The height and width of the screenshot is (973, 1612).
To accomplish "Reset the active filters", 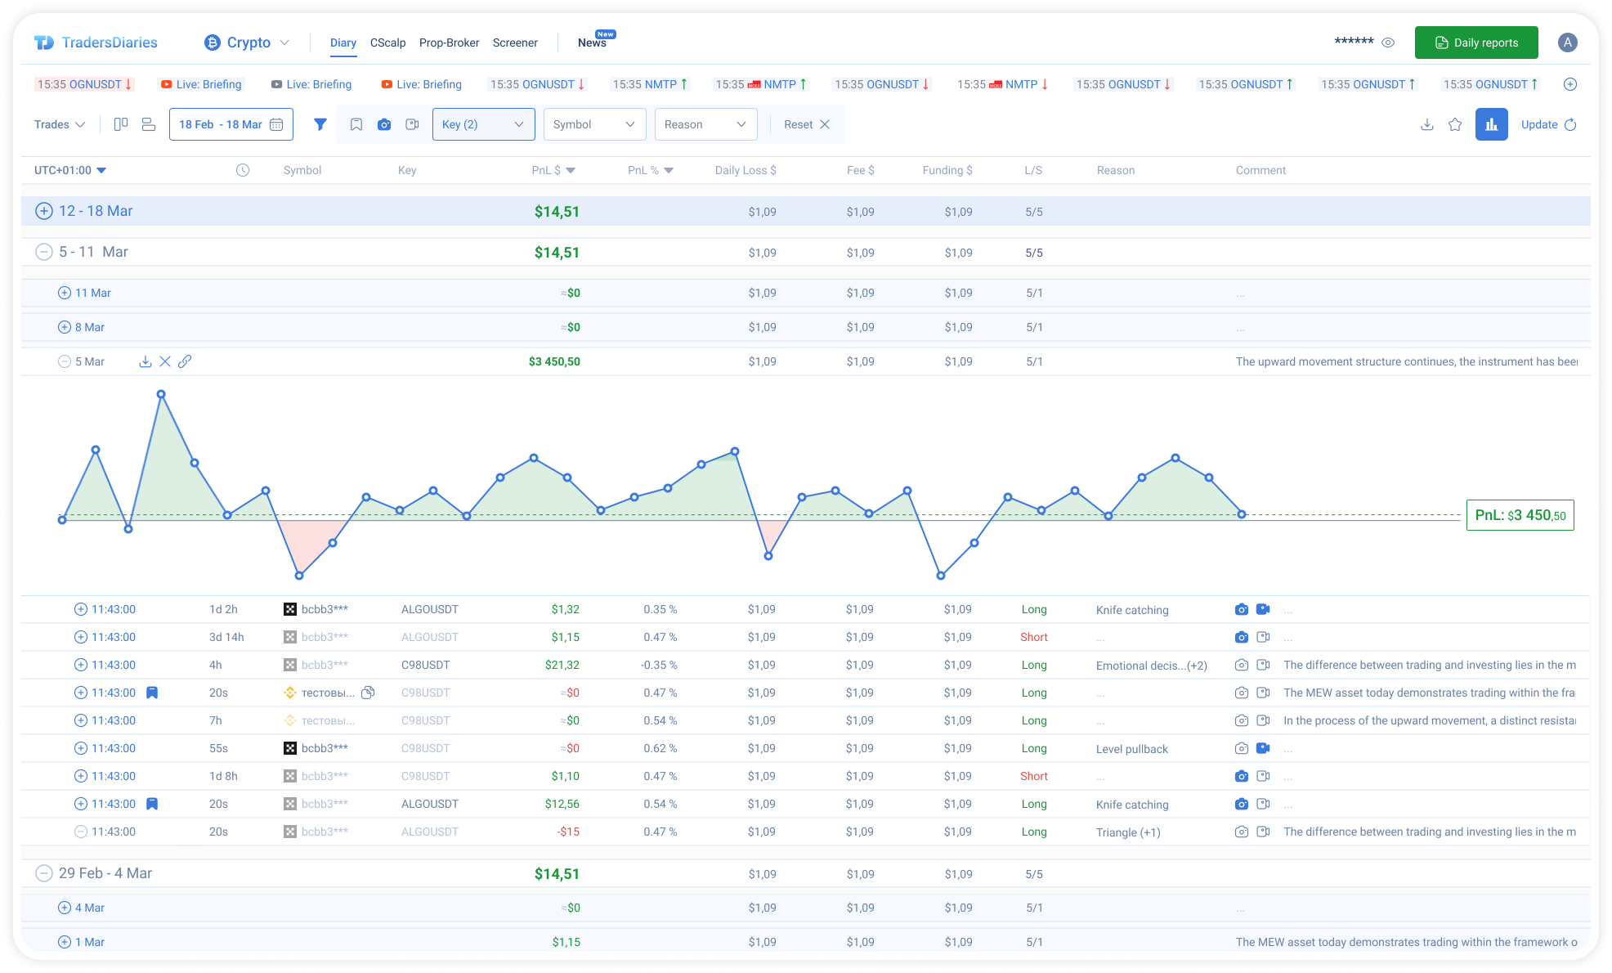I will (x=805, y=124).
